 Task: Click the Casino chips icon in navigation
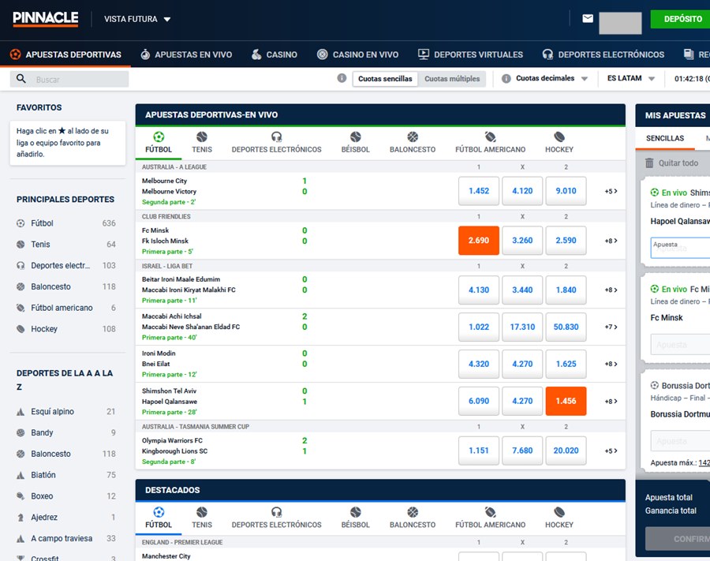click(x=256, y=54)
